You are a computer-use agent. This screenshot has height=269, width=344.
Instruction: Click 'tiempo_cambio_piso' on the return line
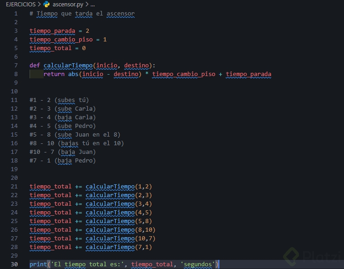point(184,74)
